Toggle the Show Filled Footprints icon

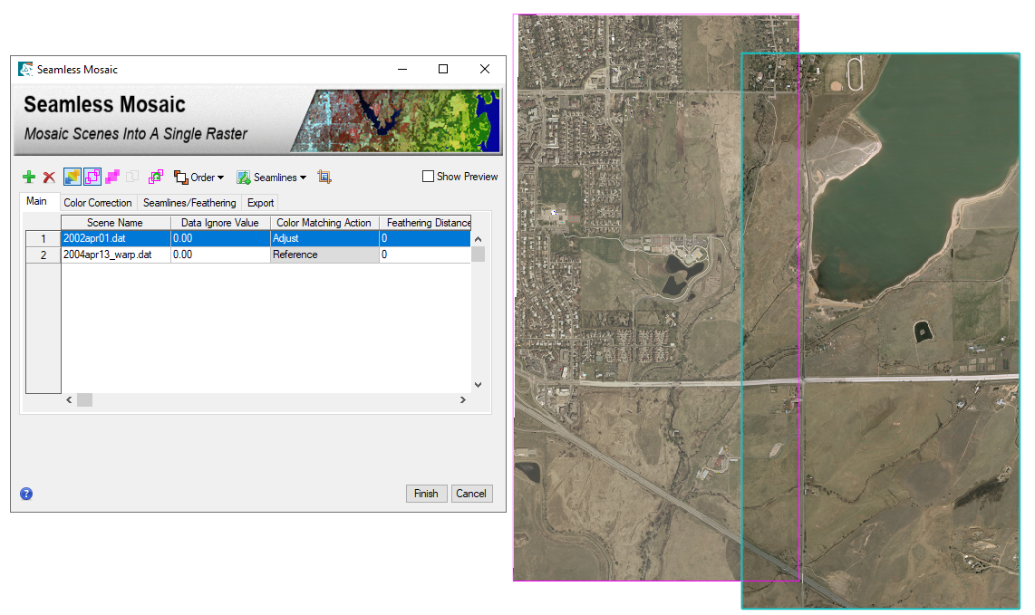pyautogui.click(x=73, y=178)
